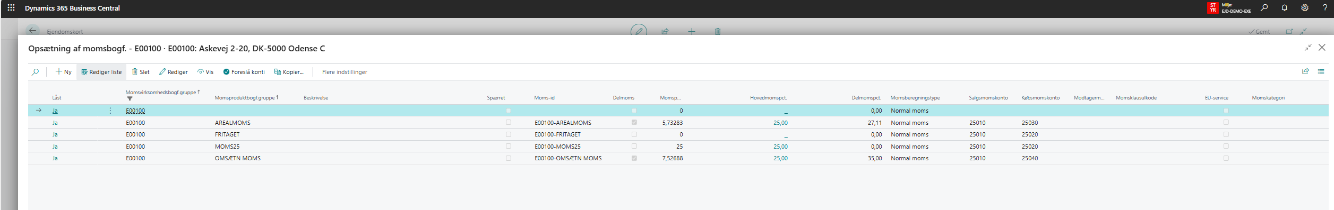Click the Ejendomskort breadcrumb title
This screenshot has width=1334, height=210.
pos(65,32)
